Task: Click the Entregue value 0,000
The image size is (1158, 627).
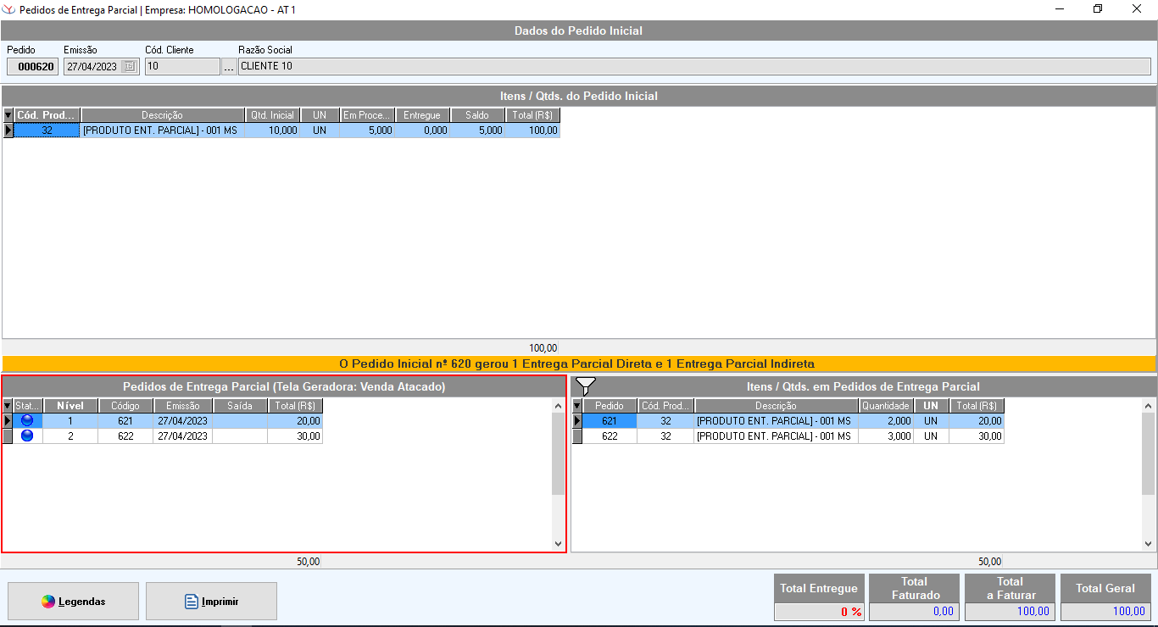Action: 423,130
